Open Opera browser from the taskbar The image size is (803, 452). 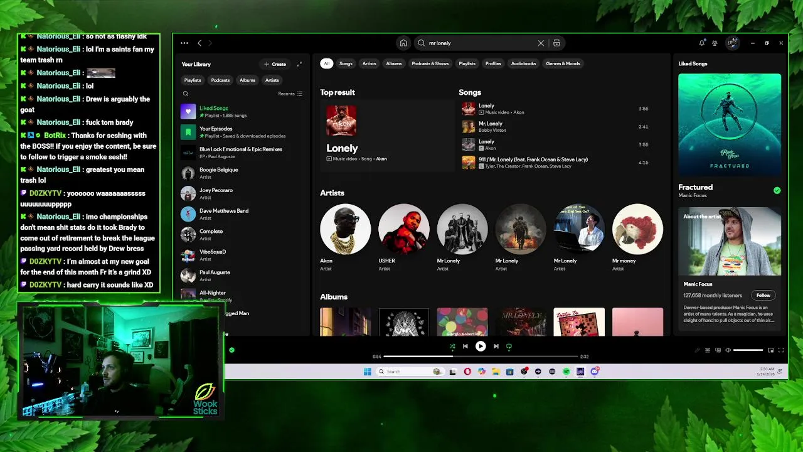[x=467, y=372]
